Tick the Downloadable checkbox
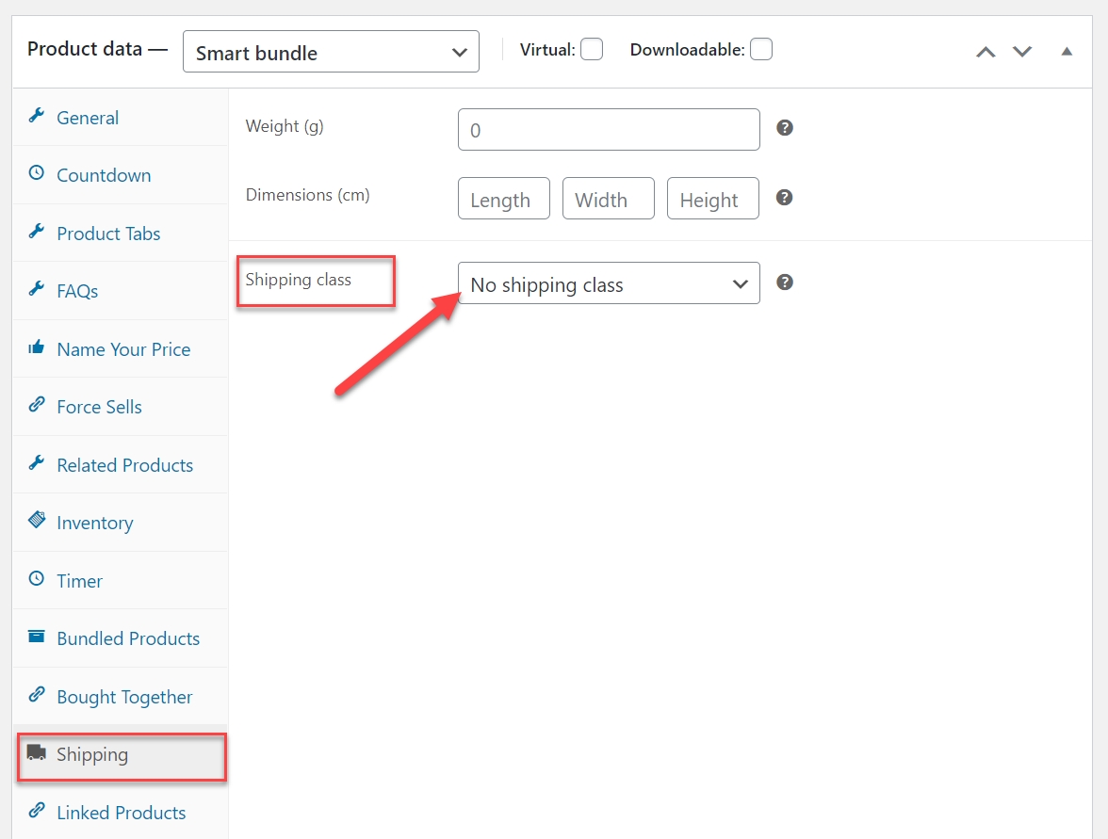Viewport: 1108px width, 839px height. (761, 50)
